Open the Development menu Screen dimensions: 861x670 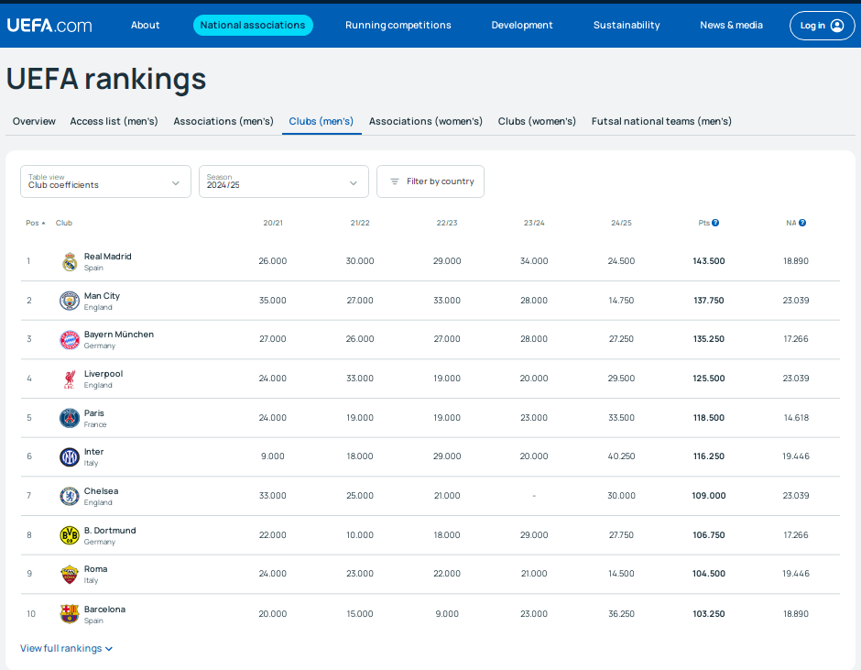pos(522,26)
